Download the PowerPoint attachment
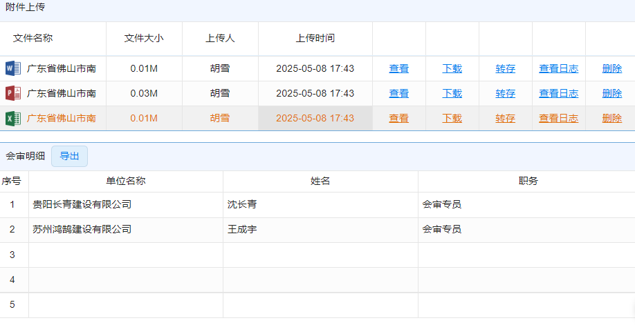 click(x=452, y=93)
